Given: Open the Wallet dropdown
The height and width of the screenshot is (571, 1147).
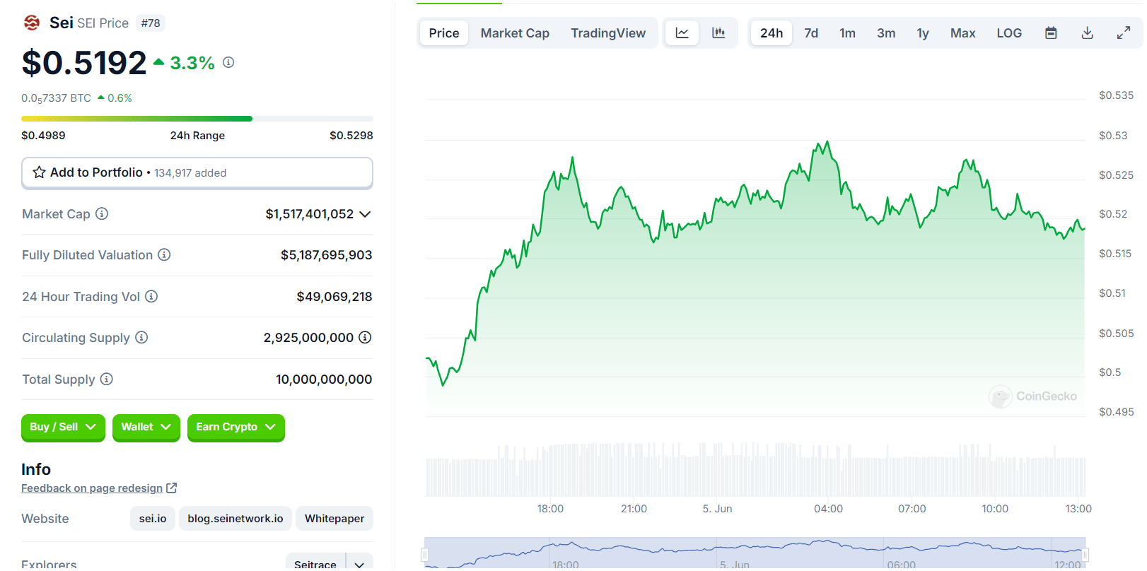Looking at the screenshot, I should (x=146, y=428).
